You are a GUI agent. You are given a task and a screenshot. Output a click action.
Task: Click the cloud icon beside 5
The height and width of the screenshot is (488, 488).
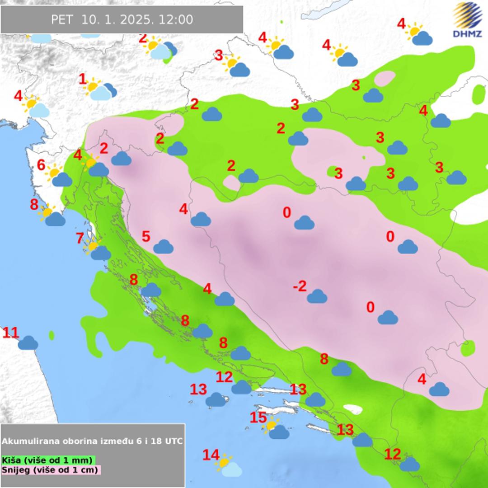click(x=163, y=247)
